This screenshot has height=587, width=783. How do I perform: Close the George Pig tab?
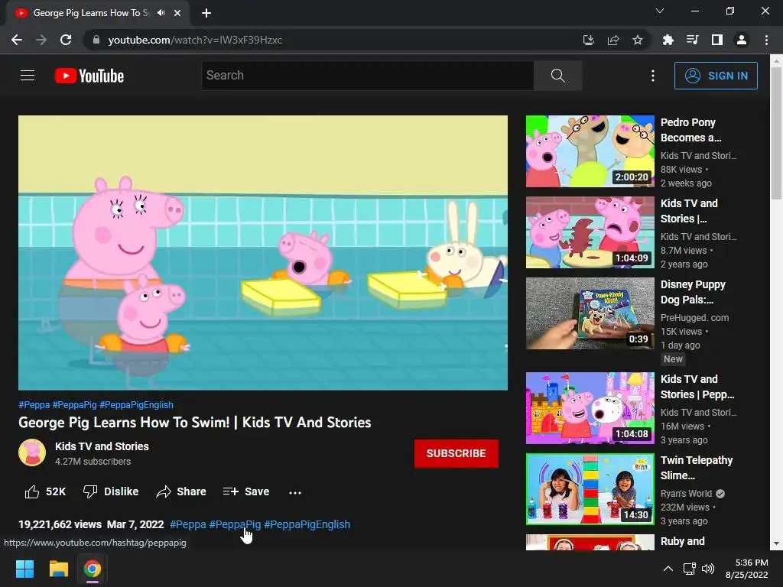177,13
